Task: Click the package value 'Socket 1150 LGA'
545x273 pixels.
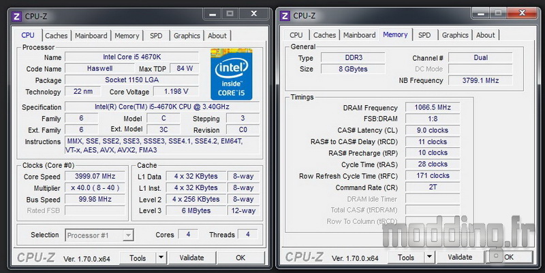Action: click(131, 79)
